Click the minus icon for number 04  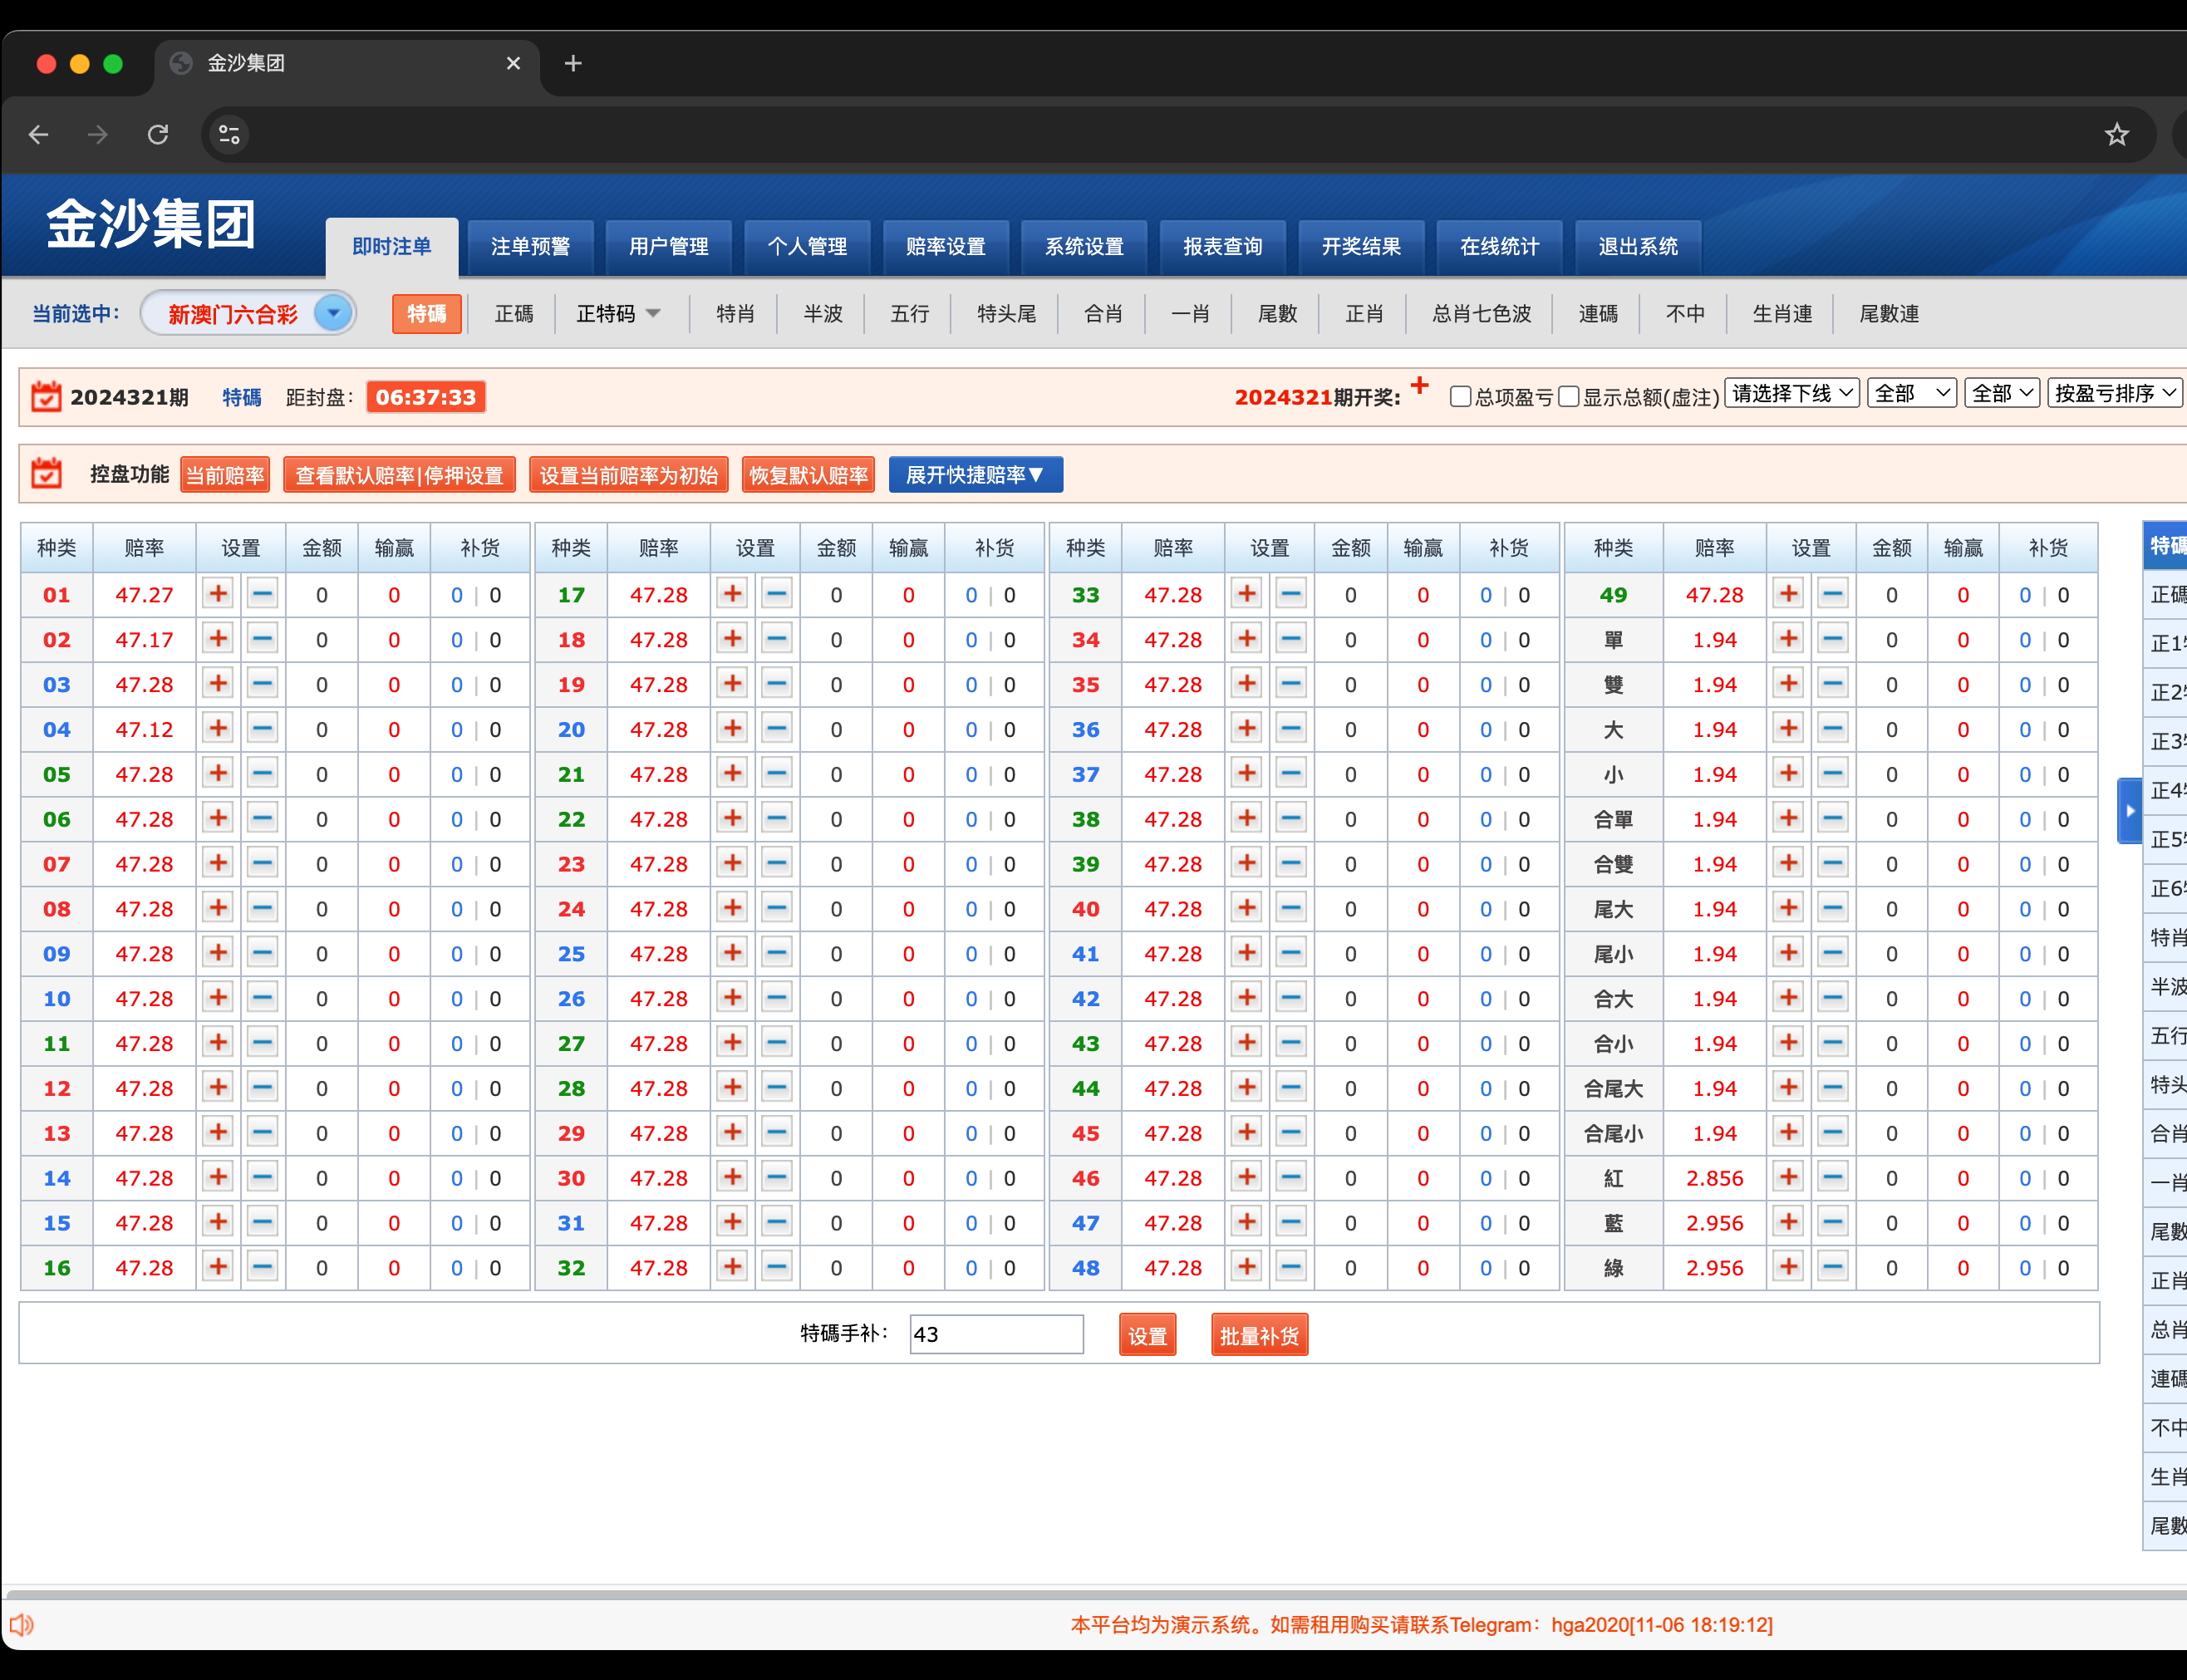click(x=263, y=729)
